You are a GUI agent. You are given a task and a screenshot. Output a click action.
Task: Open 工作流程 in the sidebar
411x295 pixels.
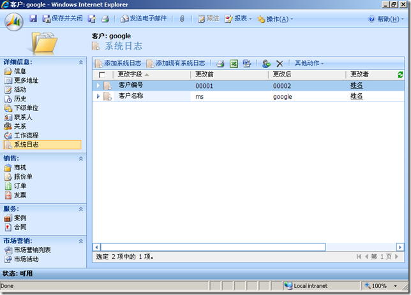21,135
